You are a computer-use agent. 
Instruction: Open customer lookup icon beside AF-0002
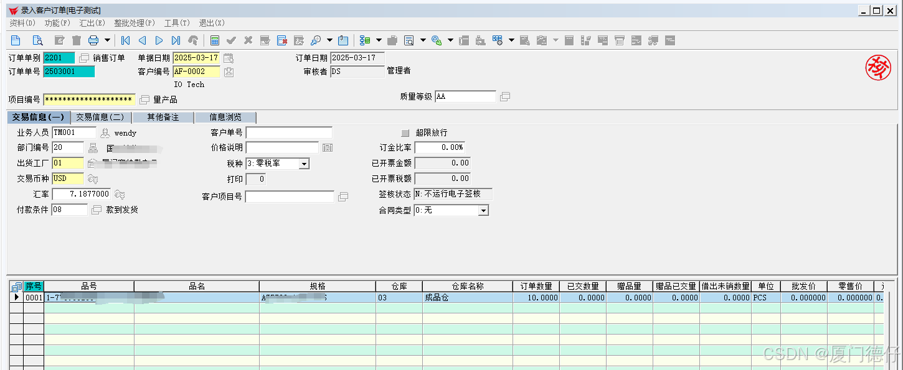[229, 72]
